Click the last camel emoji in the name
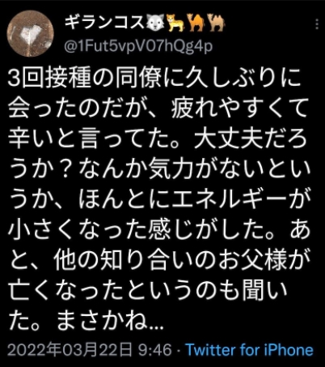325x367 pixels. [217, 23]
